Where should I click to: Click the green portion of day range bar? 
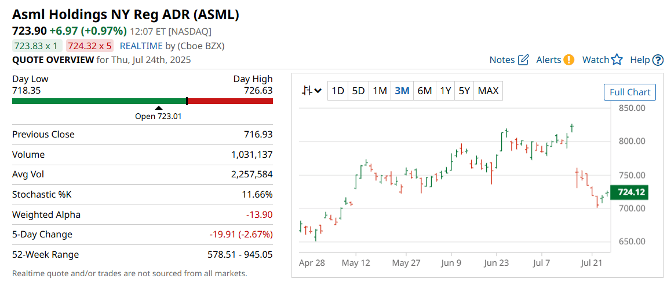(x=99, y=101)
